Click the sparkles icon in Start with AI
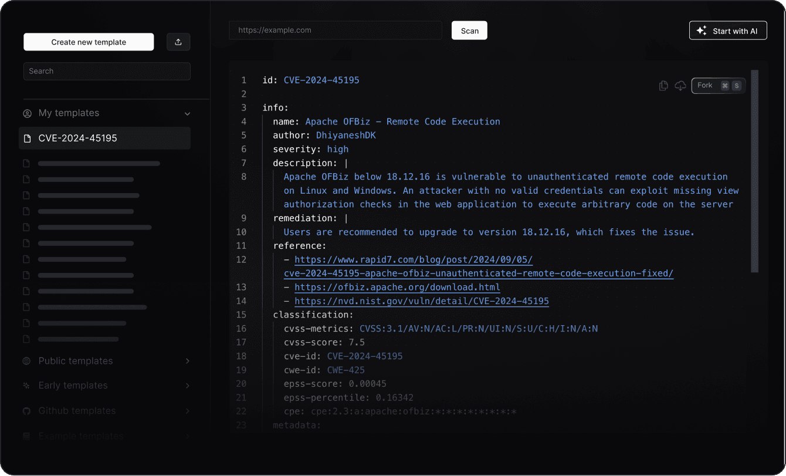786x476 pixels. 702,30
